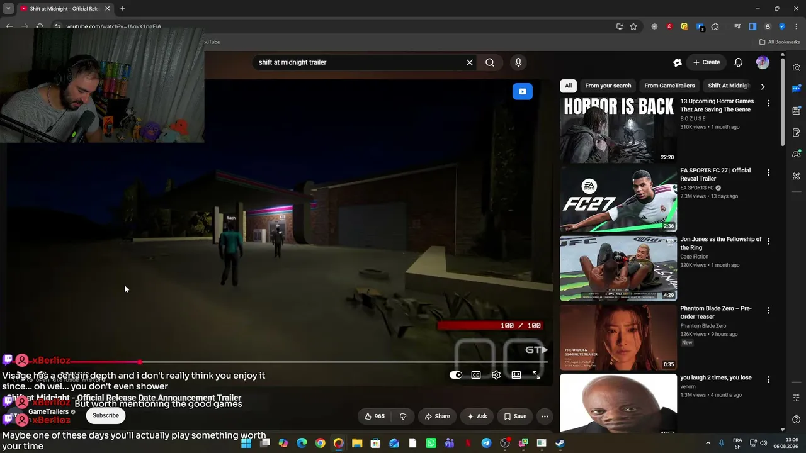The width and height of the screenshot is (806, 453).
Task: Open video player settings gear
Action: pyautogui.click(x=496, y=375)
